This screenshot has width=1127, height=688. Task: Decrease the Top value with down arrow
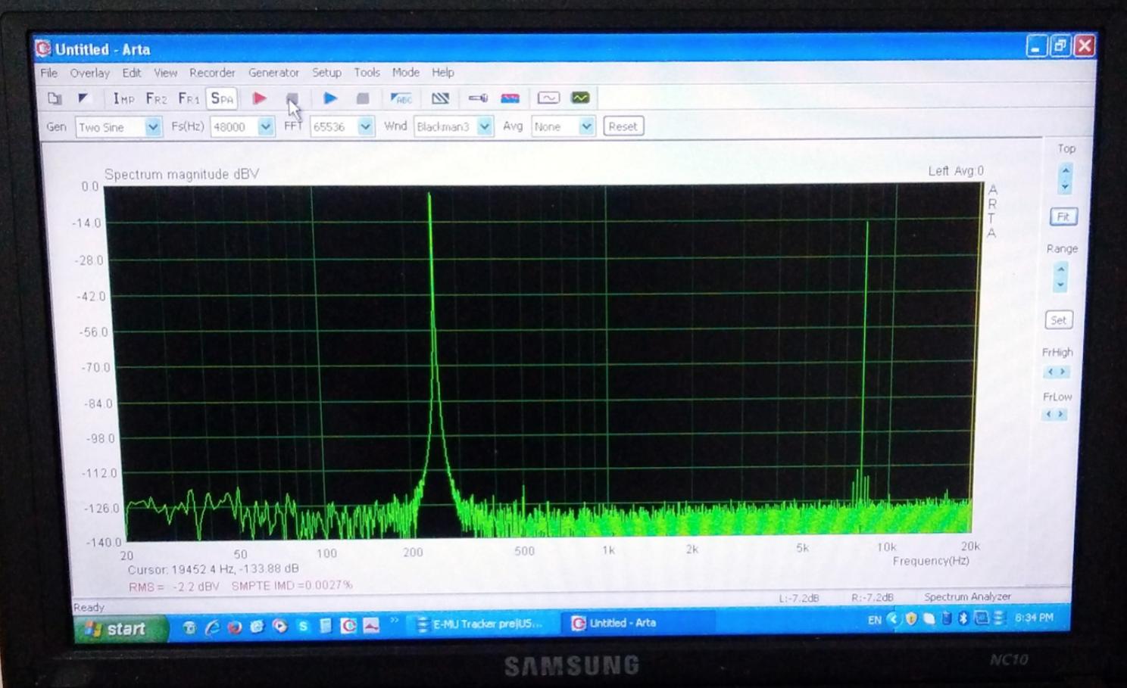coord(1066,186)
